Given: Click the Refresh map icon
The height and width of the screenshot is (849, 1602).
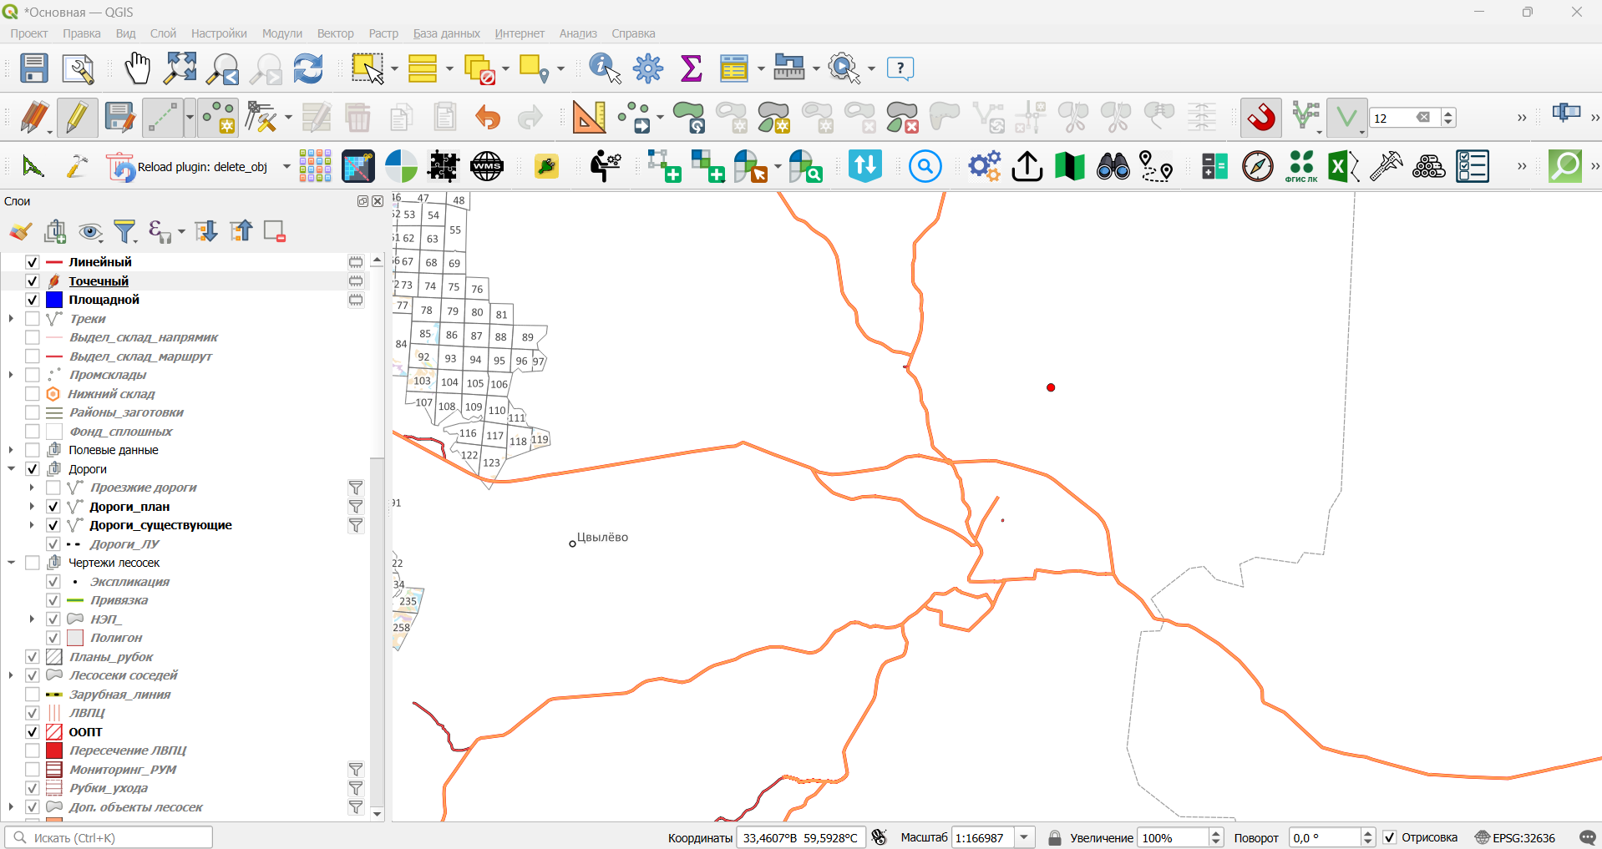Looking at the screenshot, I should coord(308,68).
